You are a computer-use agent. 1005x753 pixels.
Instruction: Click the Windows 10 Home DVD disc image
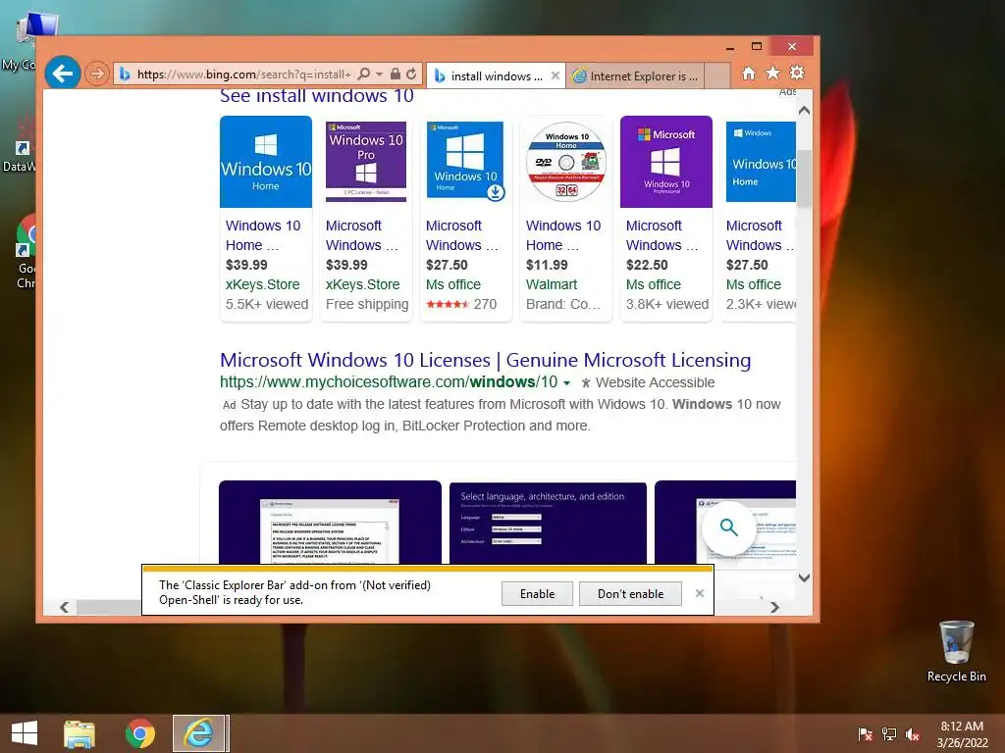(x=566, y=162)
